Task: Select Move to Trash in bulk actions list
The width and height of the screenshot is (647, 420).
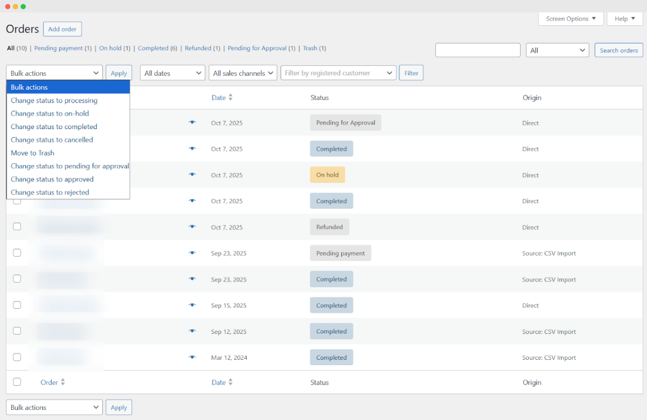Action: coord(32,153)
